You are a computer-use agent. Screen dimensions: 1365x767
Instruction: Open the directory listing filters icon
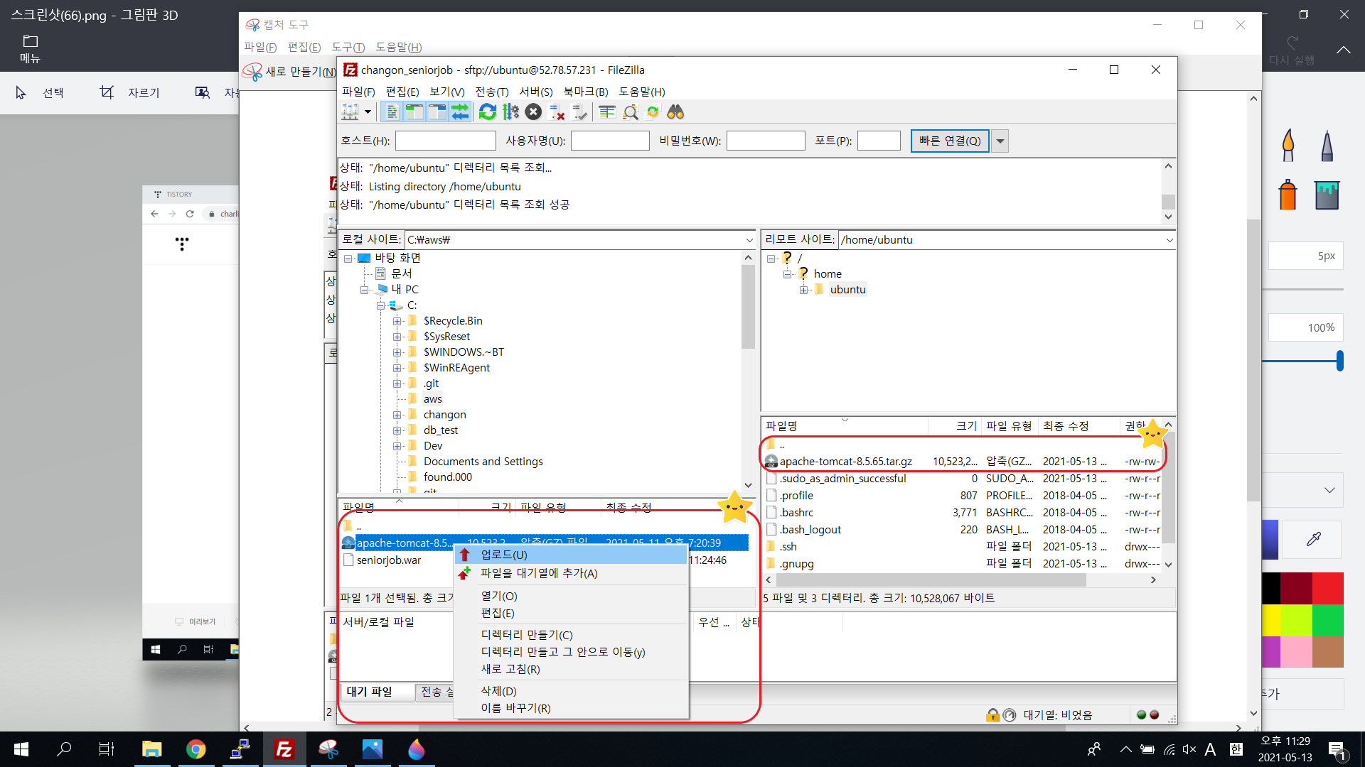[607, 112]
